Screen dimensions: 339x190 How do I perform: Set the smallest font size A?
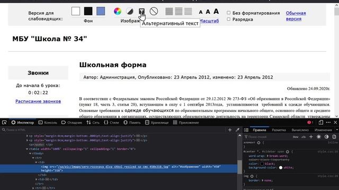click(201, 12)
